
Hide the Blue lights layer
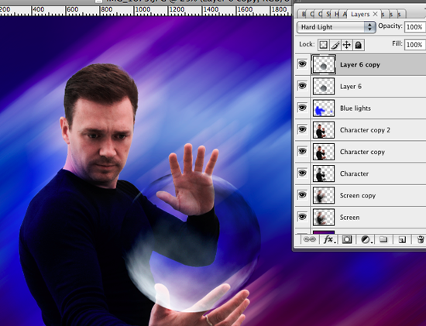[x=302, y=108]
